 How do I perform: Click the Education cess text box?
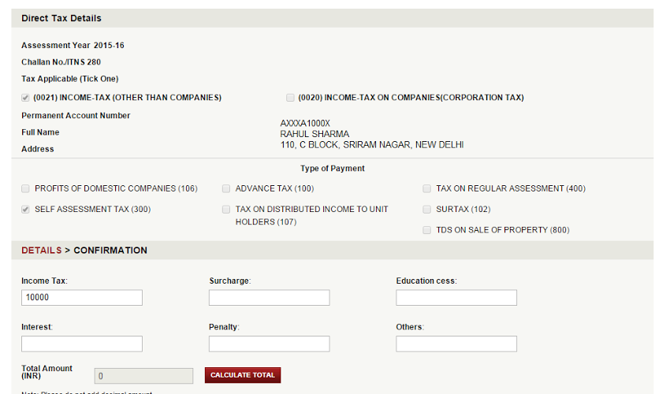click(456, 298)
